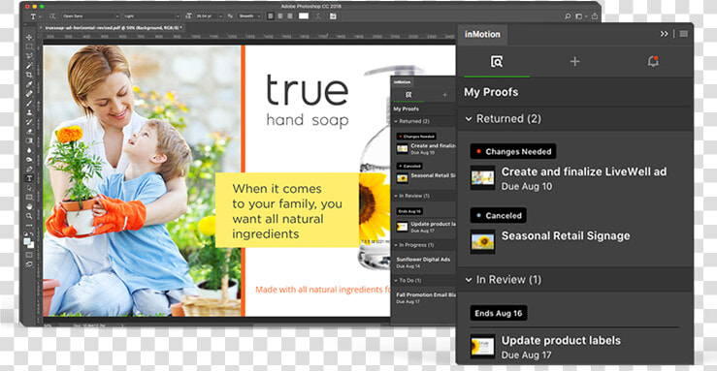The image size is (717, 371).
Task: Toggle text orientation in options bar
Action: 52,15
